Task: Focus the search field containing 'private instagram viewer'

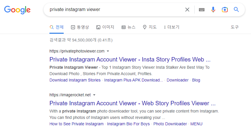Action: tap(115, 10)
